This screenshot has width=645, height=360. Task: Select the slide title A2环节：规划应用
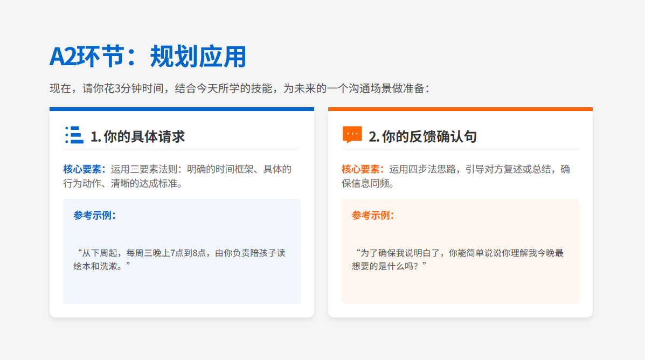pyautogui.click(x=147, y=57)
